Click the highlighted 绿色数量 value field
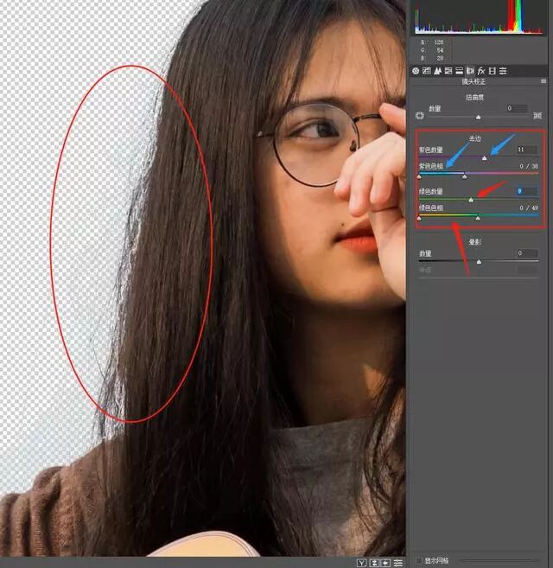 [x=527, y=191]
